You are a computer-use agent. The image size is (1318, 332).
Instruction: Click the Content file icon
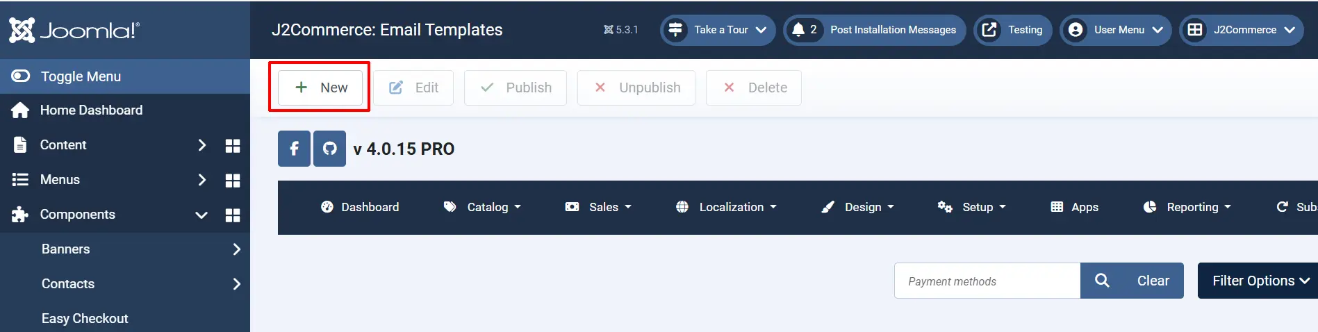tap(20, 145)
